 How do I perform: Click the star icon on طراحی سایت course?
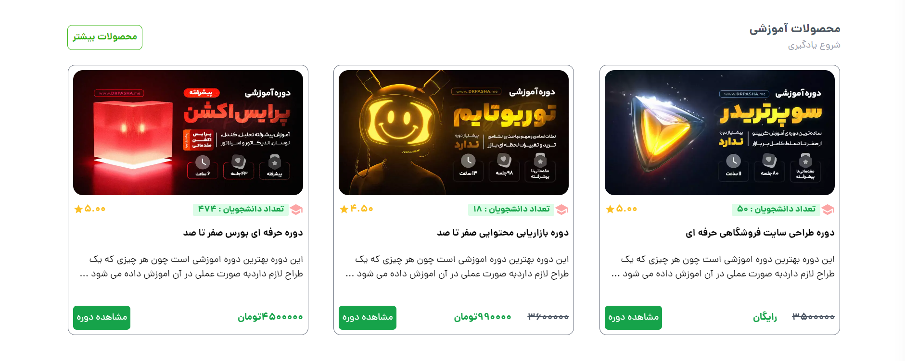pyautogui.click(x=610, y=209)
